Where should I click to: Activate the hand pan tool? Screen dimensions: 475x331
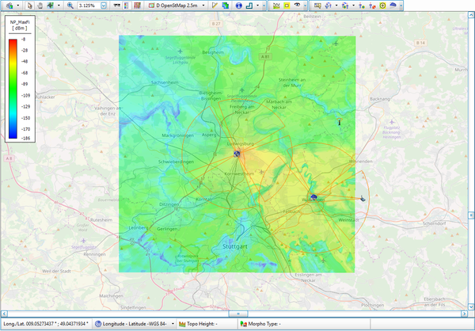[40, 6]
